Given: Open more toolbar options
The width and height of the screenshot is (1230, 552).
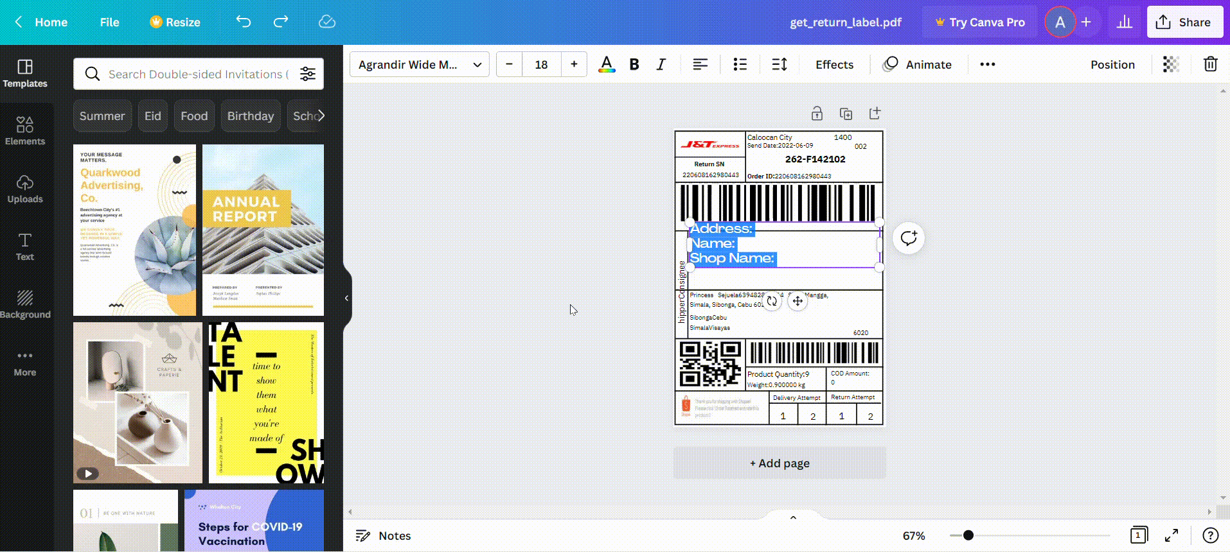Looking at the screenshot, I should [x=988, y=64].
